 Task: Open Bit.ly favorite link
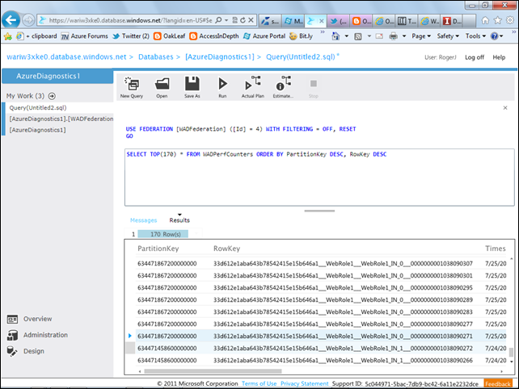[x=301, y=36]
